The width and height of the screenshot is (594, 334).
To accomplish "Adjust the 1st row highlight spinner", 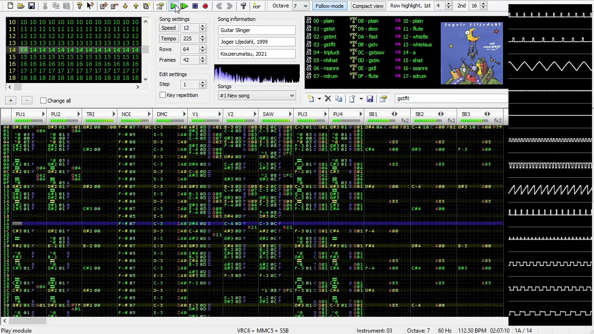I will (x=448, y=6).
